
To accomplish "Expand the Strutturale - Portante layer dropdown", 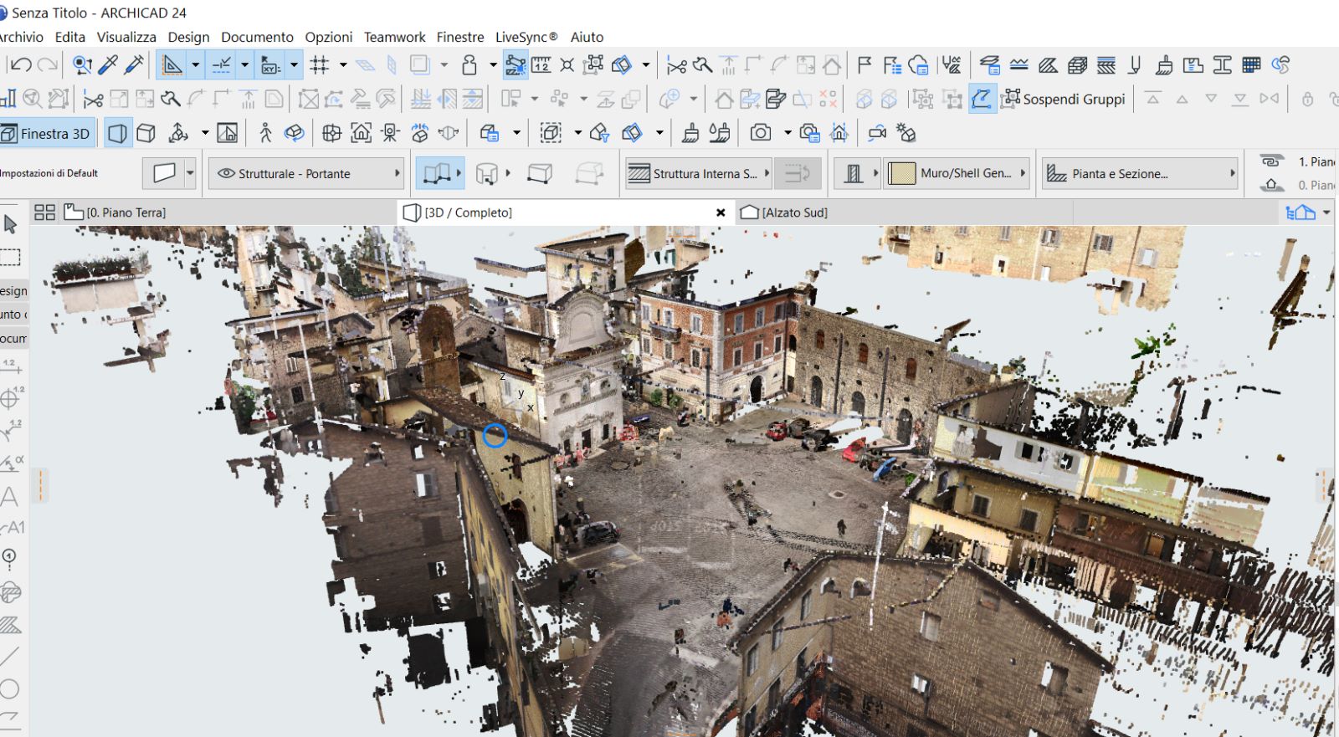I will click(x=306, y=174).
